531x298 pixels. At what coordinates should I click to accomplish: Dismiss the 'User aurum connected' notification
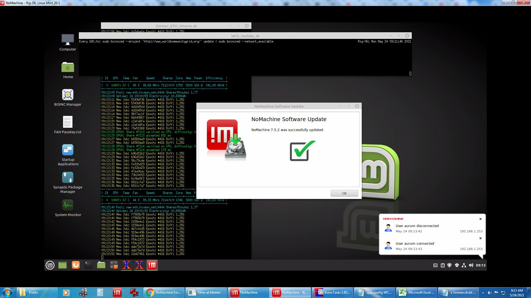pos(480,238)
